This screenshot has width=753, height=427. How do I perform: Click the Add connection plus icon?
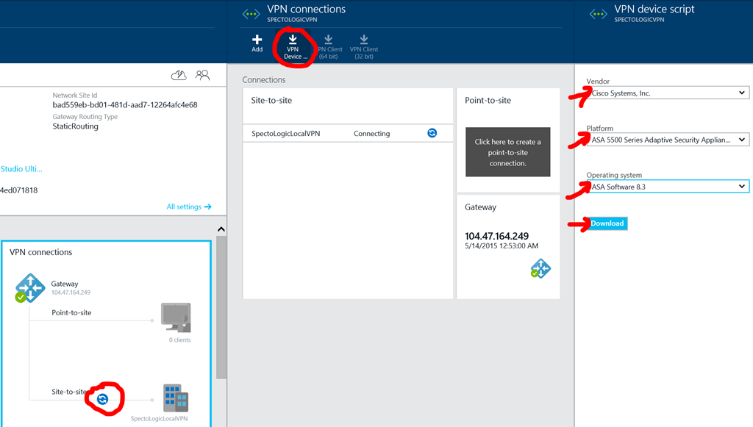pyautogui.click(x=257, y=42)
